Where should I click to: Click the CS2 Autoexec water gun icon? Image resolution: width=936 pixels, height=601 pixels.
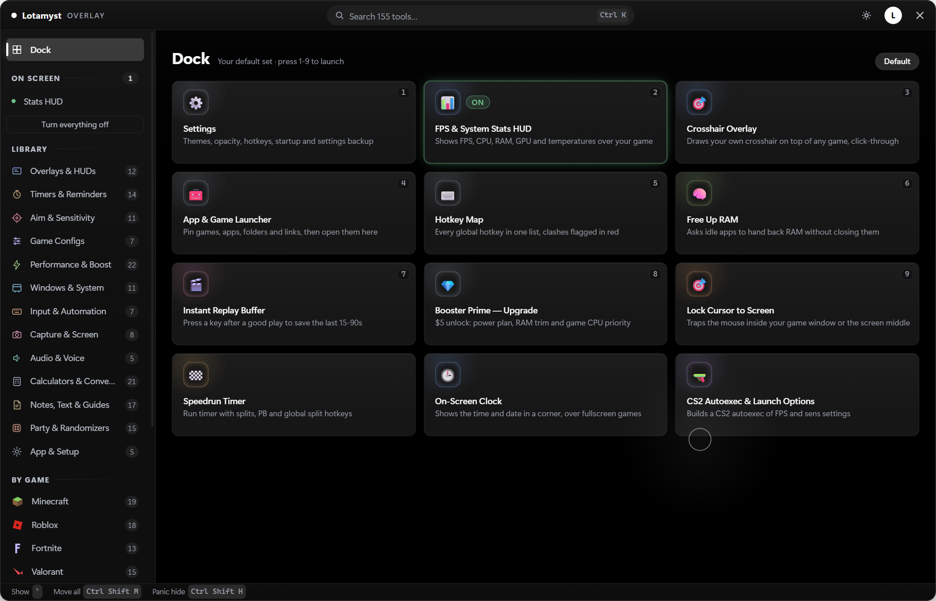(x=699, y=375)
